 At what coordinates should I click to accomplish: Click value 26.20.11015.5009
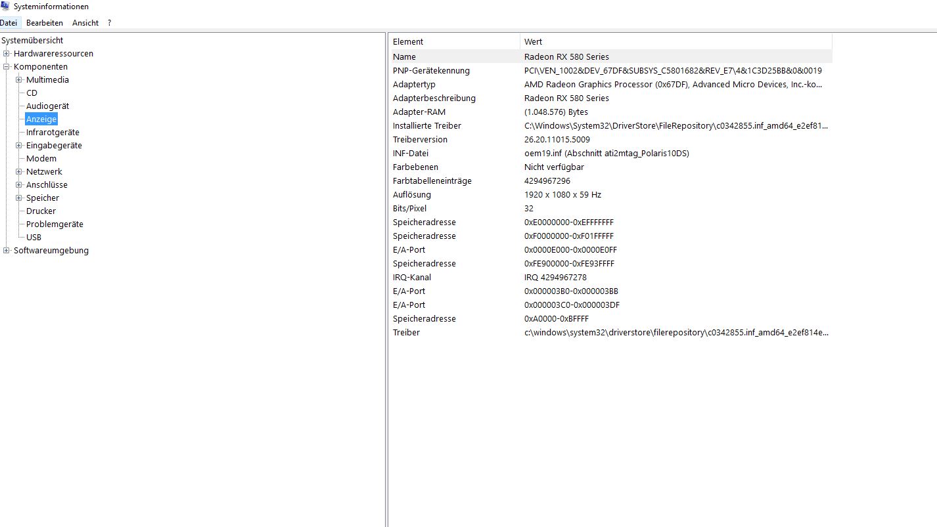point(557,139)
